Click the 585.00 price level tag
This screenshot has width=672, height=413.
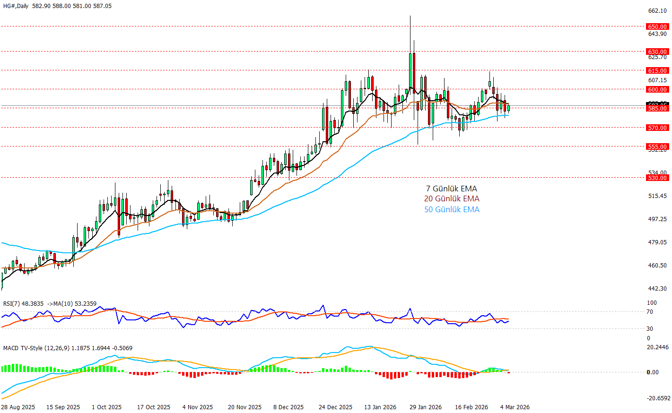click(x=657, y=109)
